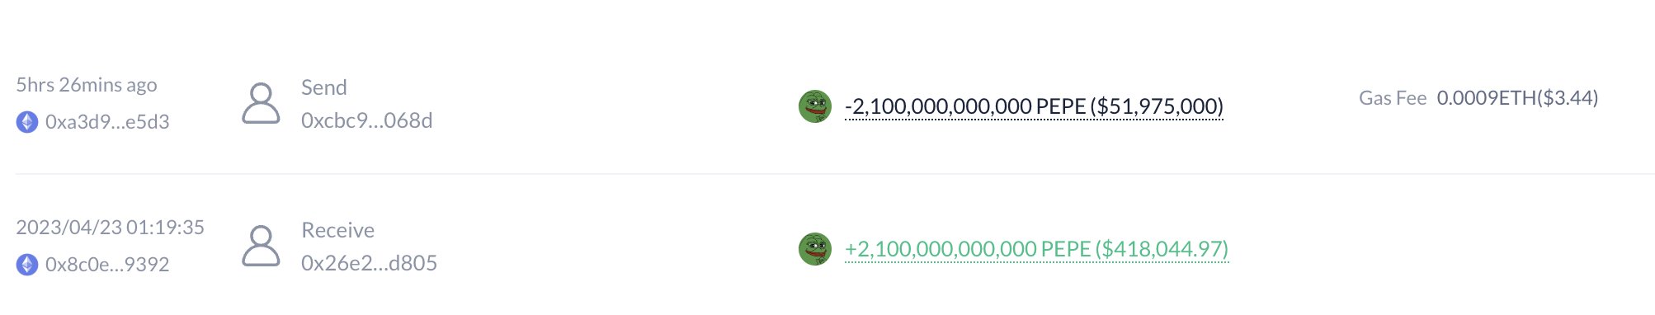Click the Receive transaction type label

[338, 230]
